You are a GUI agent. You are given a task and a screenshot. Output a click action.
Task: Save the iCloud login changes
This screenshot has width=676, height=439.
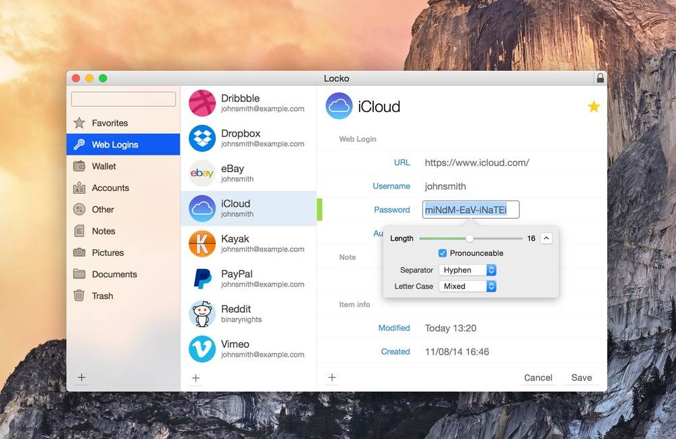point(581,378)
